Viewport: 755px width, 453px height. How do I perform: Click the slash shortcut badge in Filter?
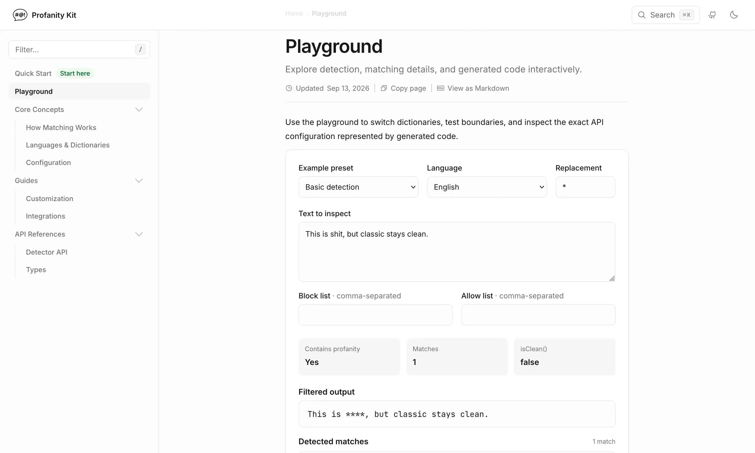point(140,49)
